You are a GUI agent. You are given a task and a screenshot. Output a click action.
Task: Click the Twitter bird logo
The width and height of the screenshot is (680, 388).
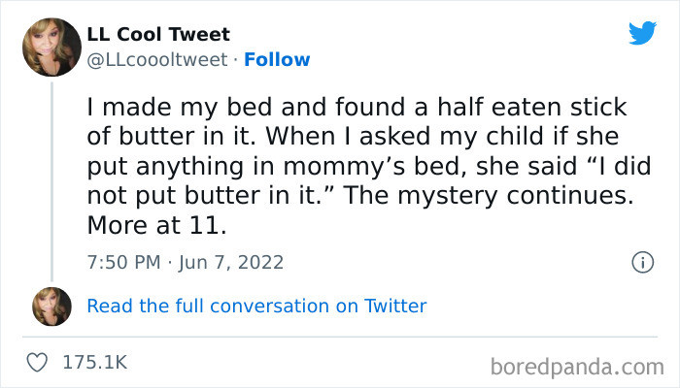(642, 34)
